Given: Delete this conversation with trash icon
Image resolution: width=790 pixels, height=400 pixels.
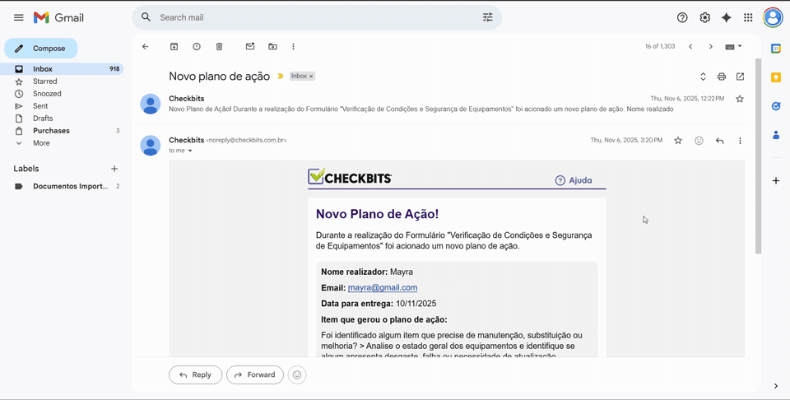Looking at the screenshot, I should click(219, 46).
